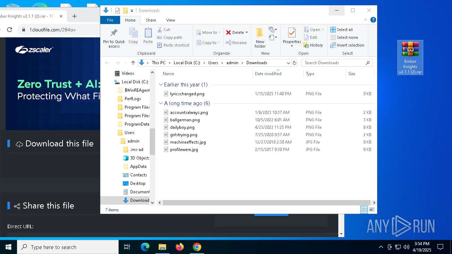
Task: Click Pin to Quick access icon
Action: click(114, 33)
